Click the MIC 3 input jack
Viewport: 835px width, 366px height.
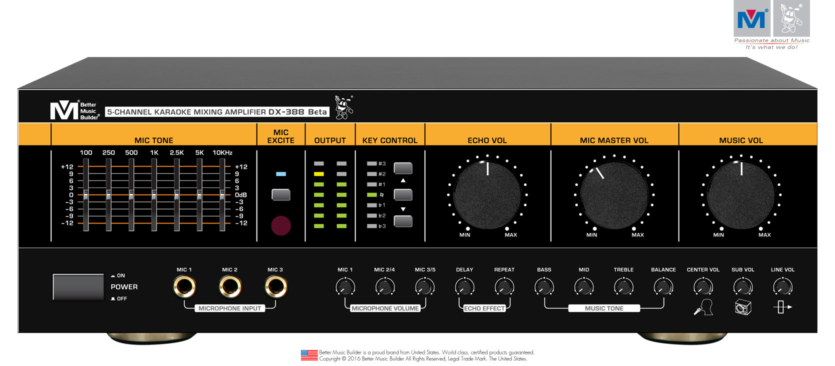pos(275,287)
